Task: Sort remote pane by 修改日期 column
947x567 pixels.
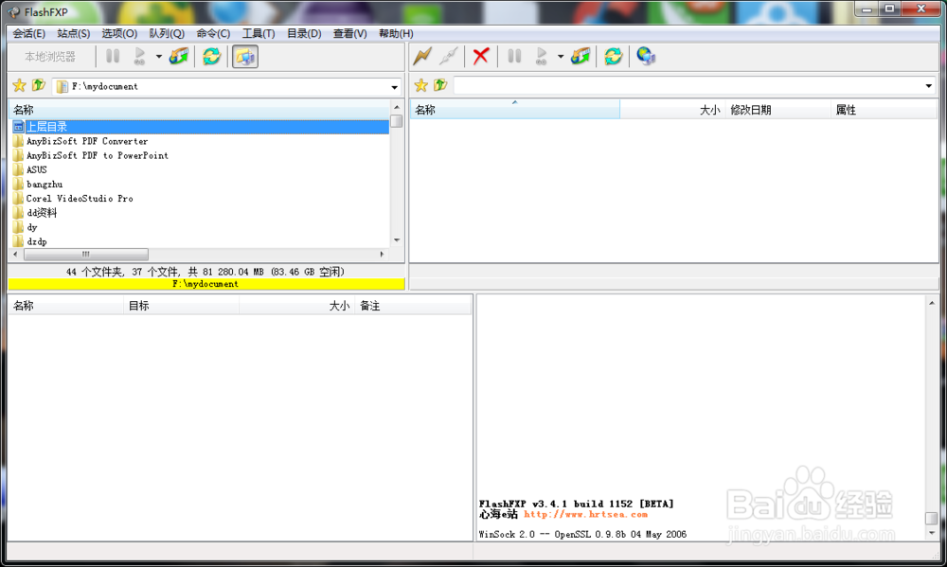Action: [x=777, y=110]
